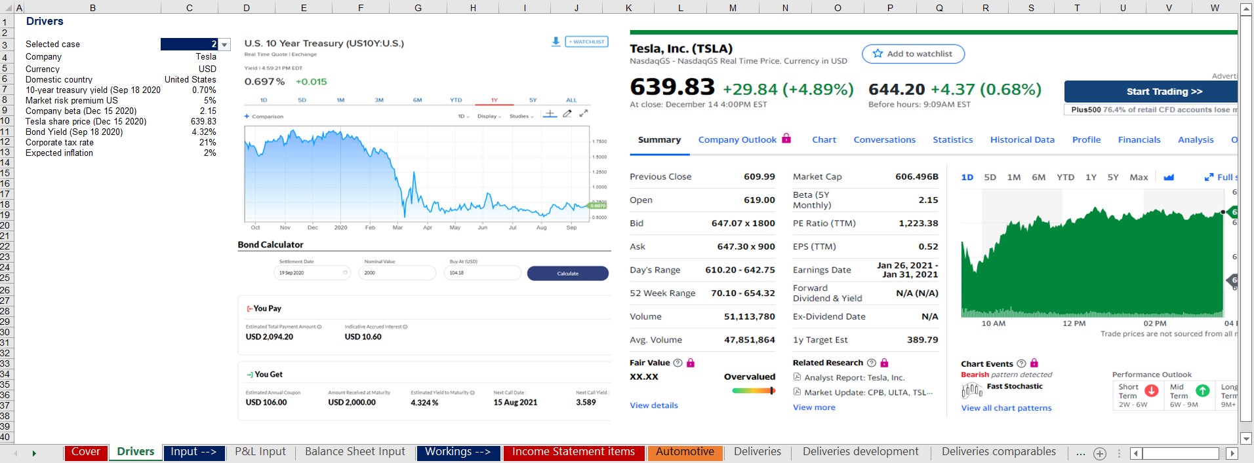
Task: Select 5Y range on Treasury chart
Action: pyautogui.click(x=533, y=100)
